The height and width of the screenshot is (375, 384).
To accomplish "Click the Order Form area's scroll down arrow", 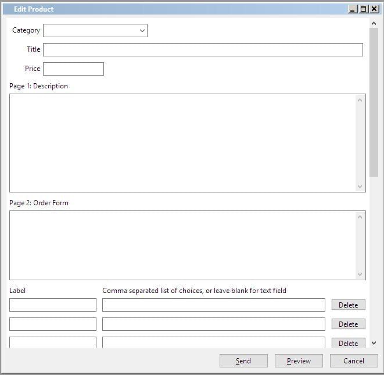I will pos(360,274).
